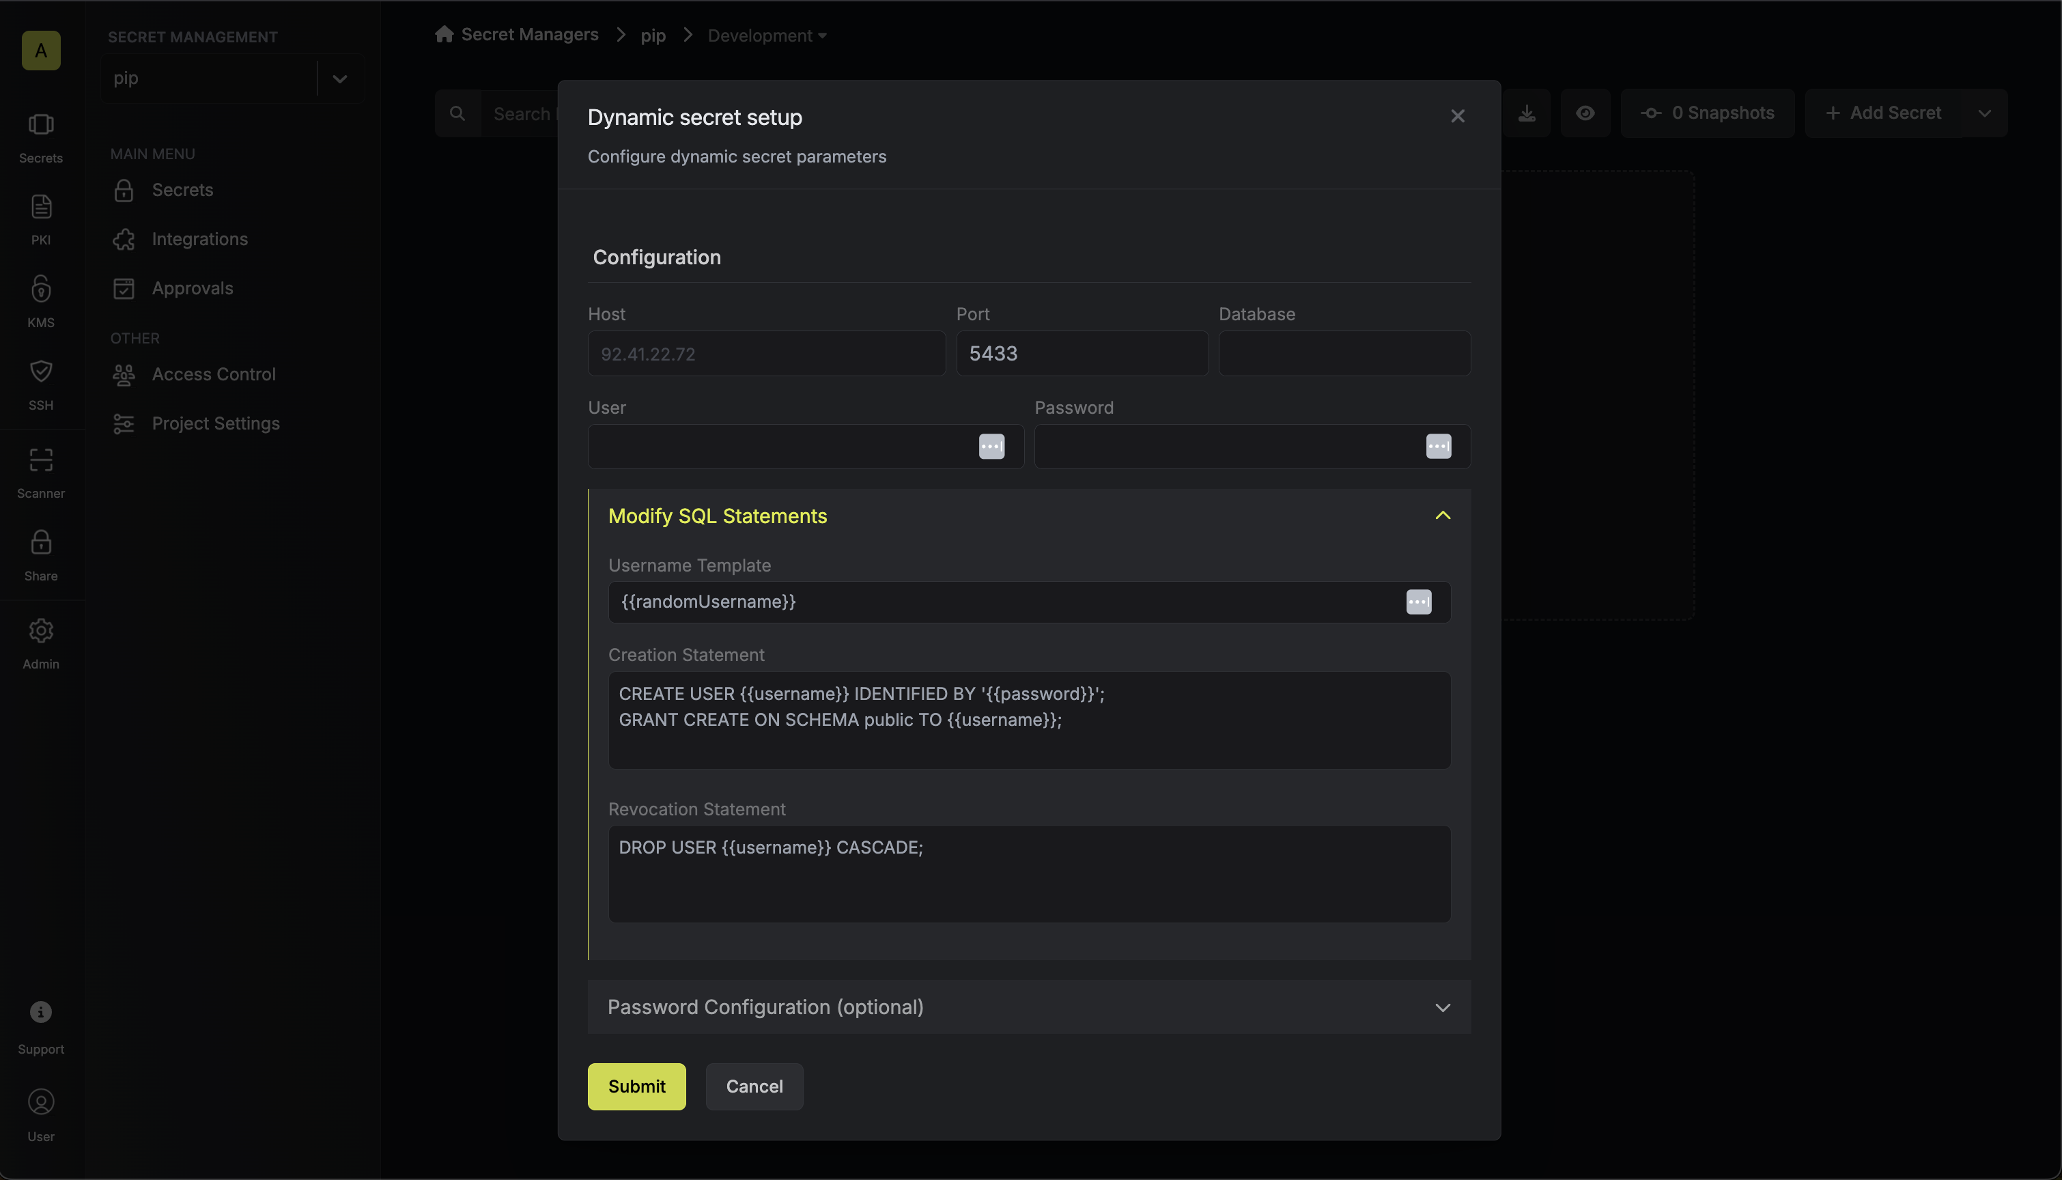This screenshot has height=1180, width=2062.
Task: Open Approvals in the main menu
Action: tap(192, 289)
